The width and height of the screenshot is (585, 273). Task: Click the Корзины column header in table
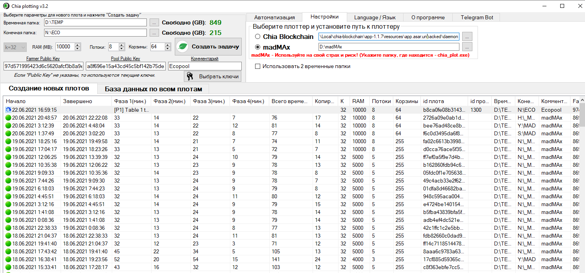[407, 101]
